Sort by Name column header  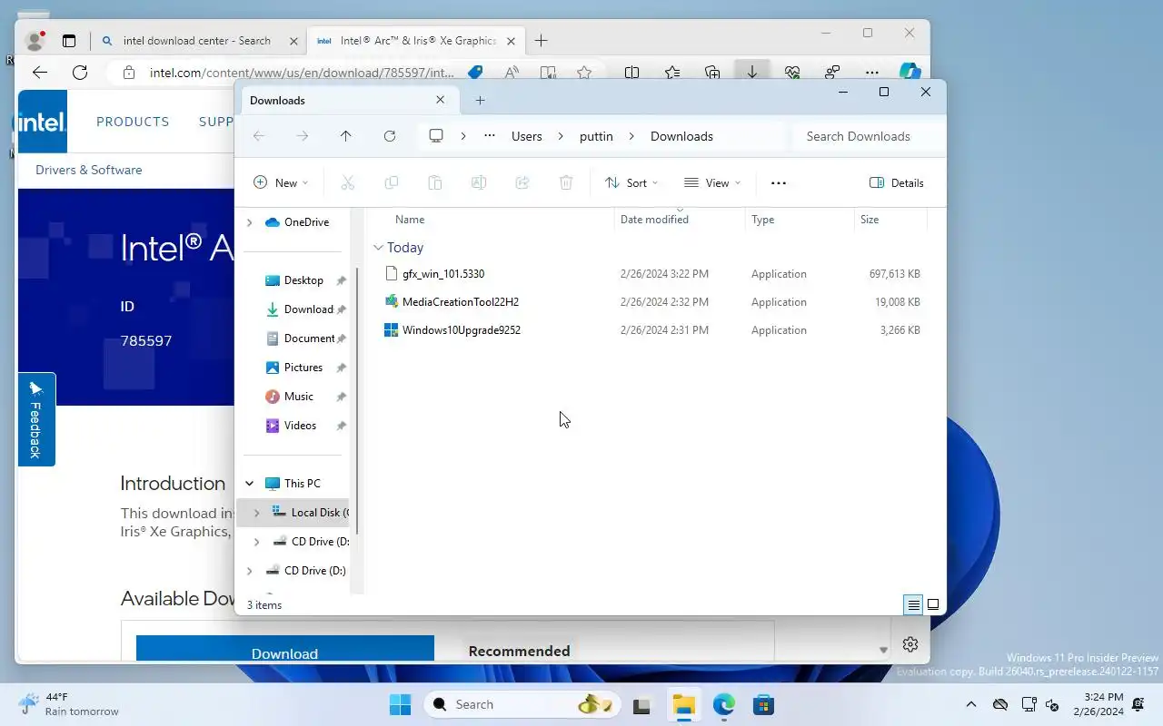pyautogui.click(x=410, y=220)
